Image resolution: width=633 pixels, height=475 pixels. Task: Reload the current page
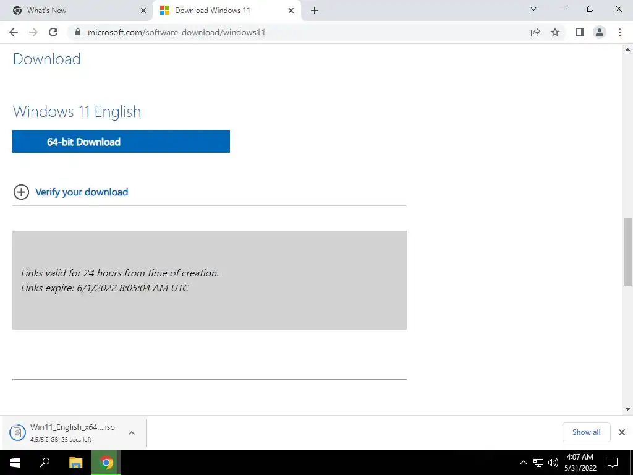click(53, 32)
